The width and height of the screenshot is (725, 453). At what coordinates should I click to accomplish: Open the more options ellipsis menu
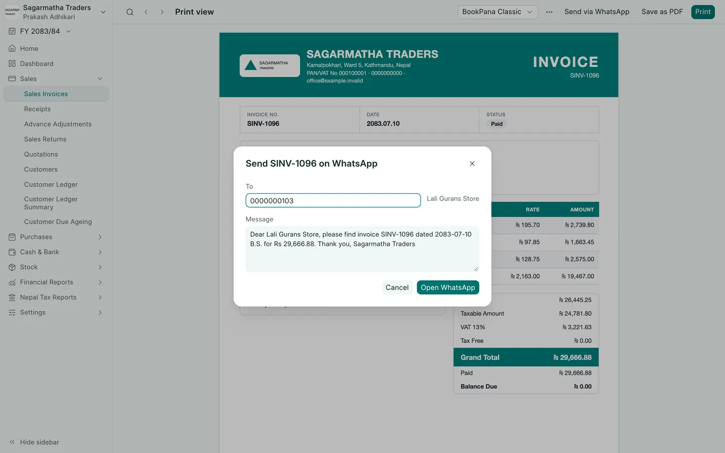tap(549, 12)
